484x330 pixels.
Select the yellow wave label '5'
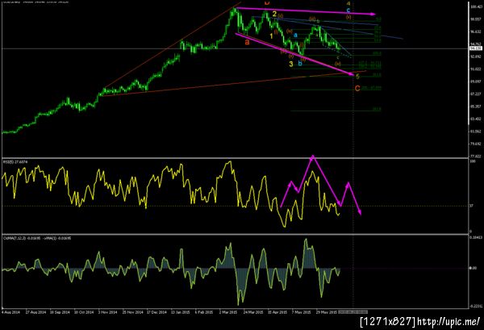(357, 77)
